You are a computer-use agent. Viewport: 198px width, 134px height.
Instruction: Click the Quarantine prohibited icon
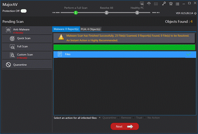pos(8,65)
